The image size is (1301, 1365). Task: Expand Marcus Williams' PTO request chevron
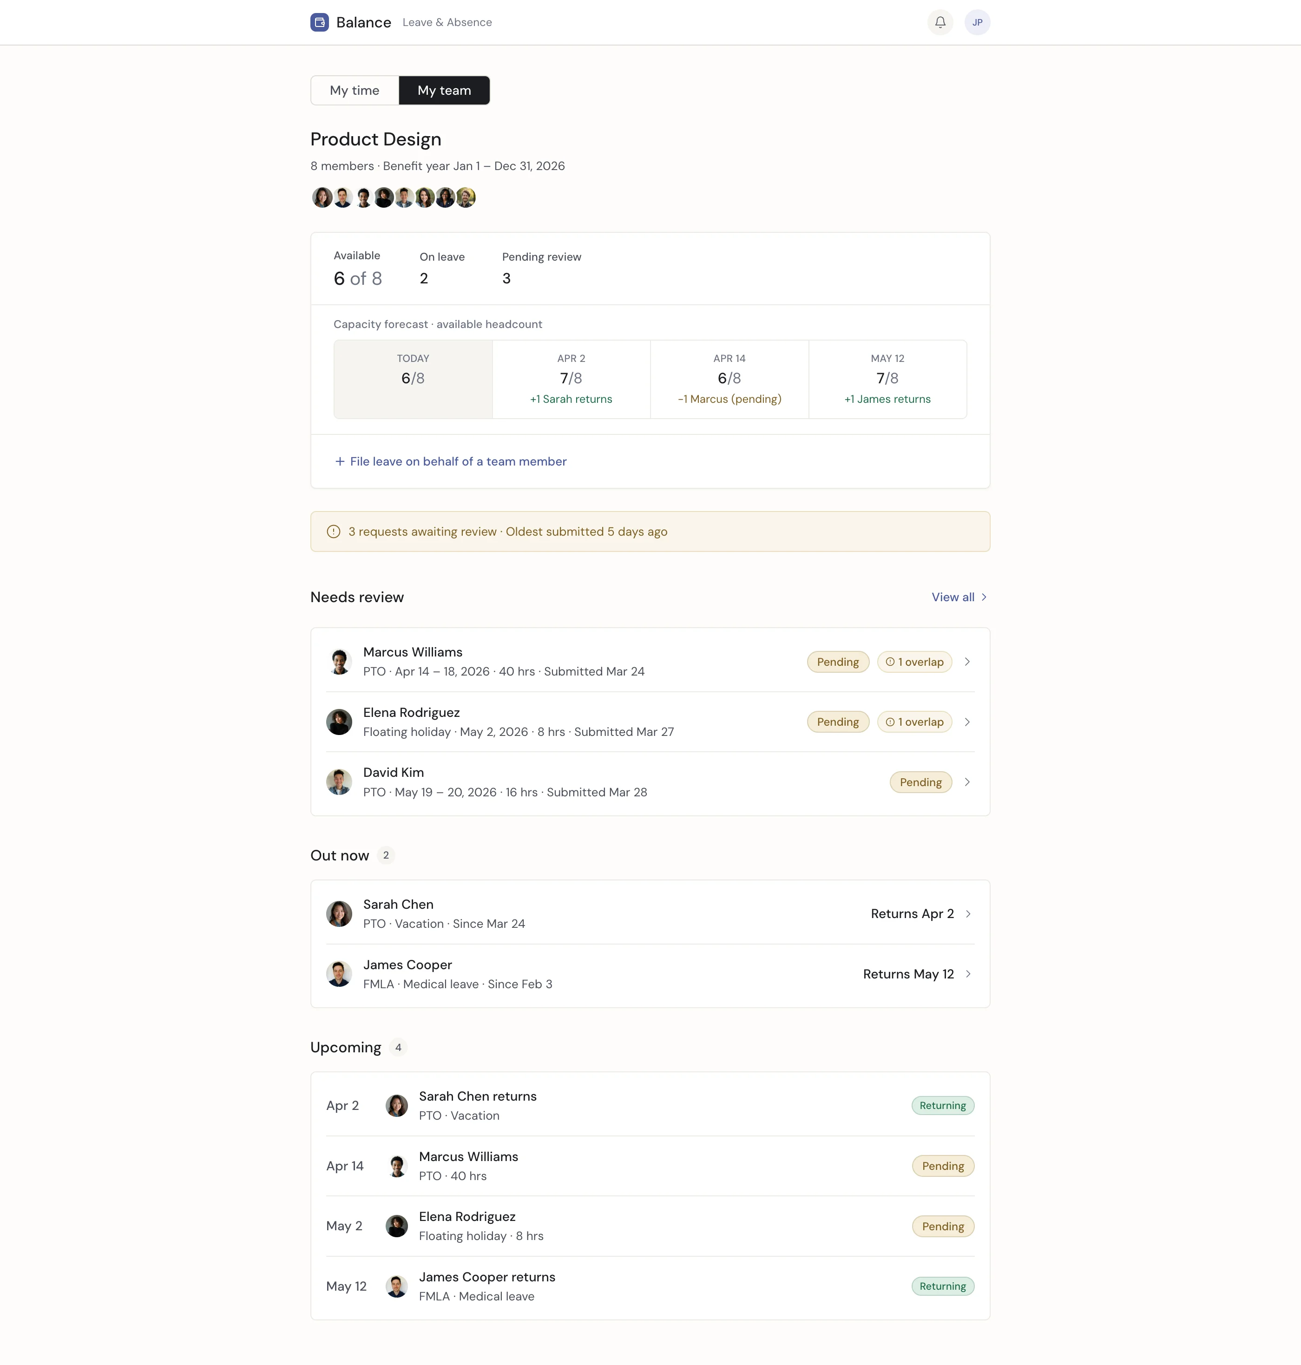(x=967, y=662)
